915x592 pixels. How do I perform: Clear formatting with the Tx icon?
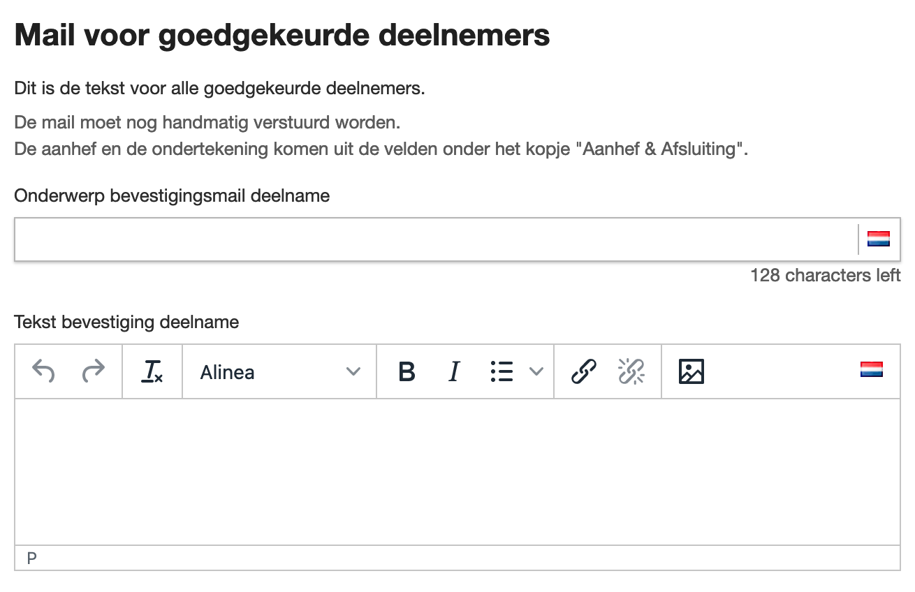(152, 371)
